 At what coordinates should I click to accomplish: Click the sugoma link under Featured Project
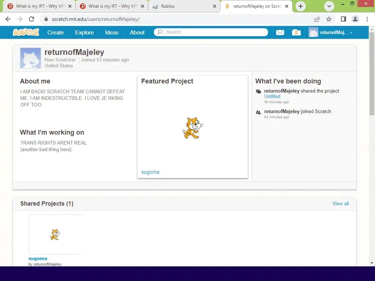coord(150,172)
